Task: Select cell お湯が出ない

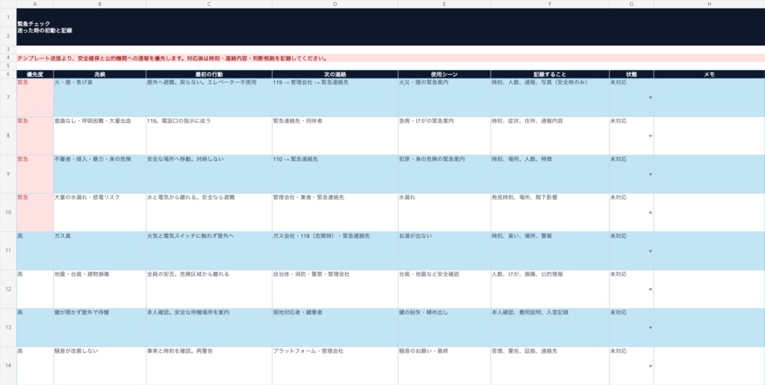Action: click(x=445, y=251)
